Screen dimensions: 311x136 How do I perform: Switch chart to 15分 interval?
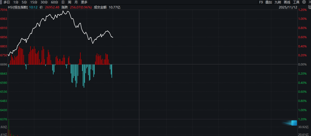point(34,2)
